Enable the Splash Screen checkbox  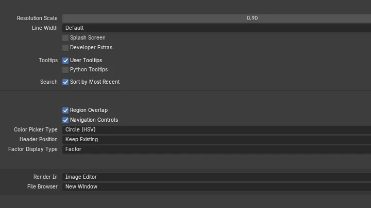[x=65, y=37]
